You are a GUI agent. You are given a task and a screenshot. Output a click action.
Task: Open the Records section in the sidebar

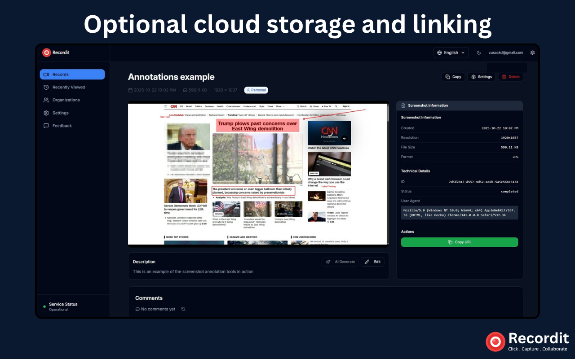pyautogui.click(x=72, y=74)
